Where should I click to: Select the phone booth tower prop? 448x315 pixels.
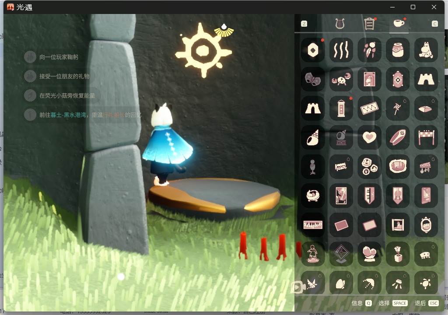click(x=341, y=108)
